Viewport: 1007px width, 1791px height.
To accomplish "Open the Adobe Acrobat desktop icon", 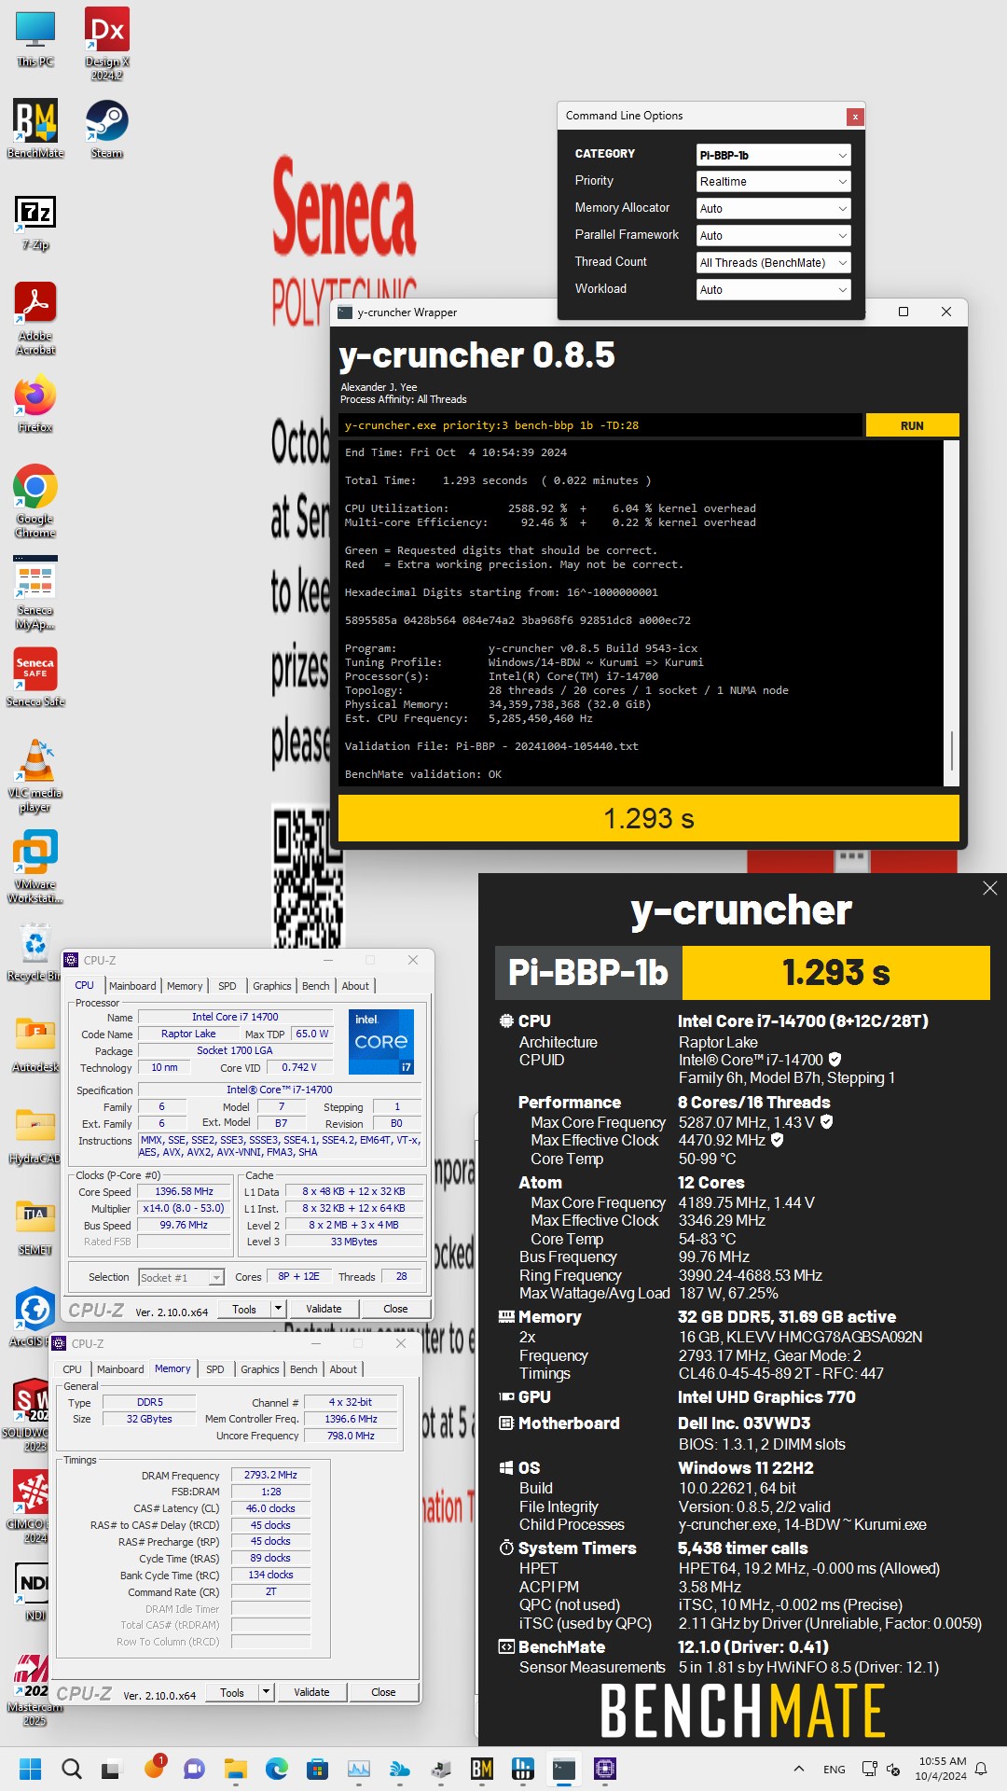I will click(x=35, y=319).
